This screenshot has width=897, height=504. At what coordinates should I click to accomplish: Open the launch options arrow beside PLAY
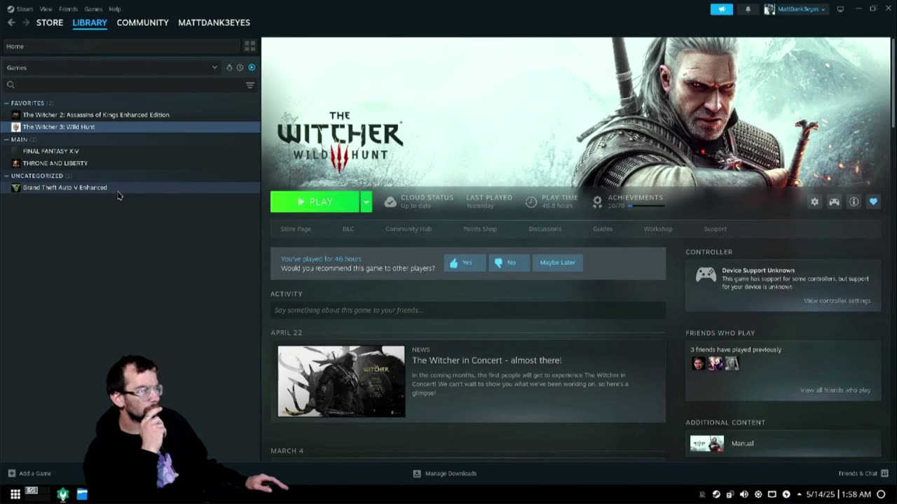(366, 202)
